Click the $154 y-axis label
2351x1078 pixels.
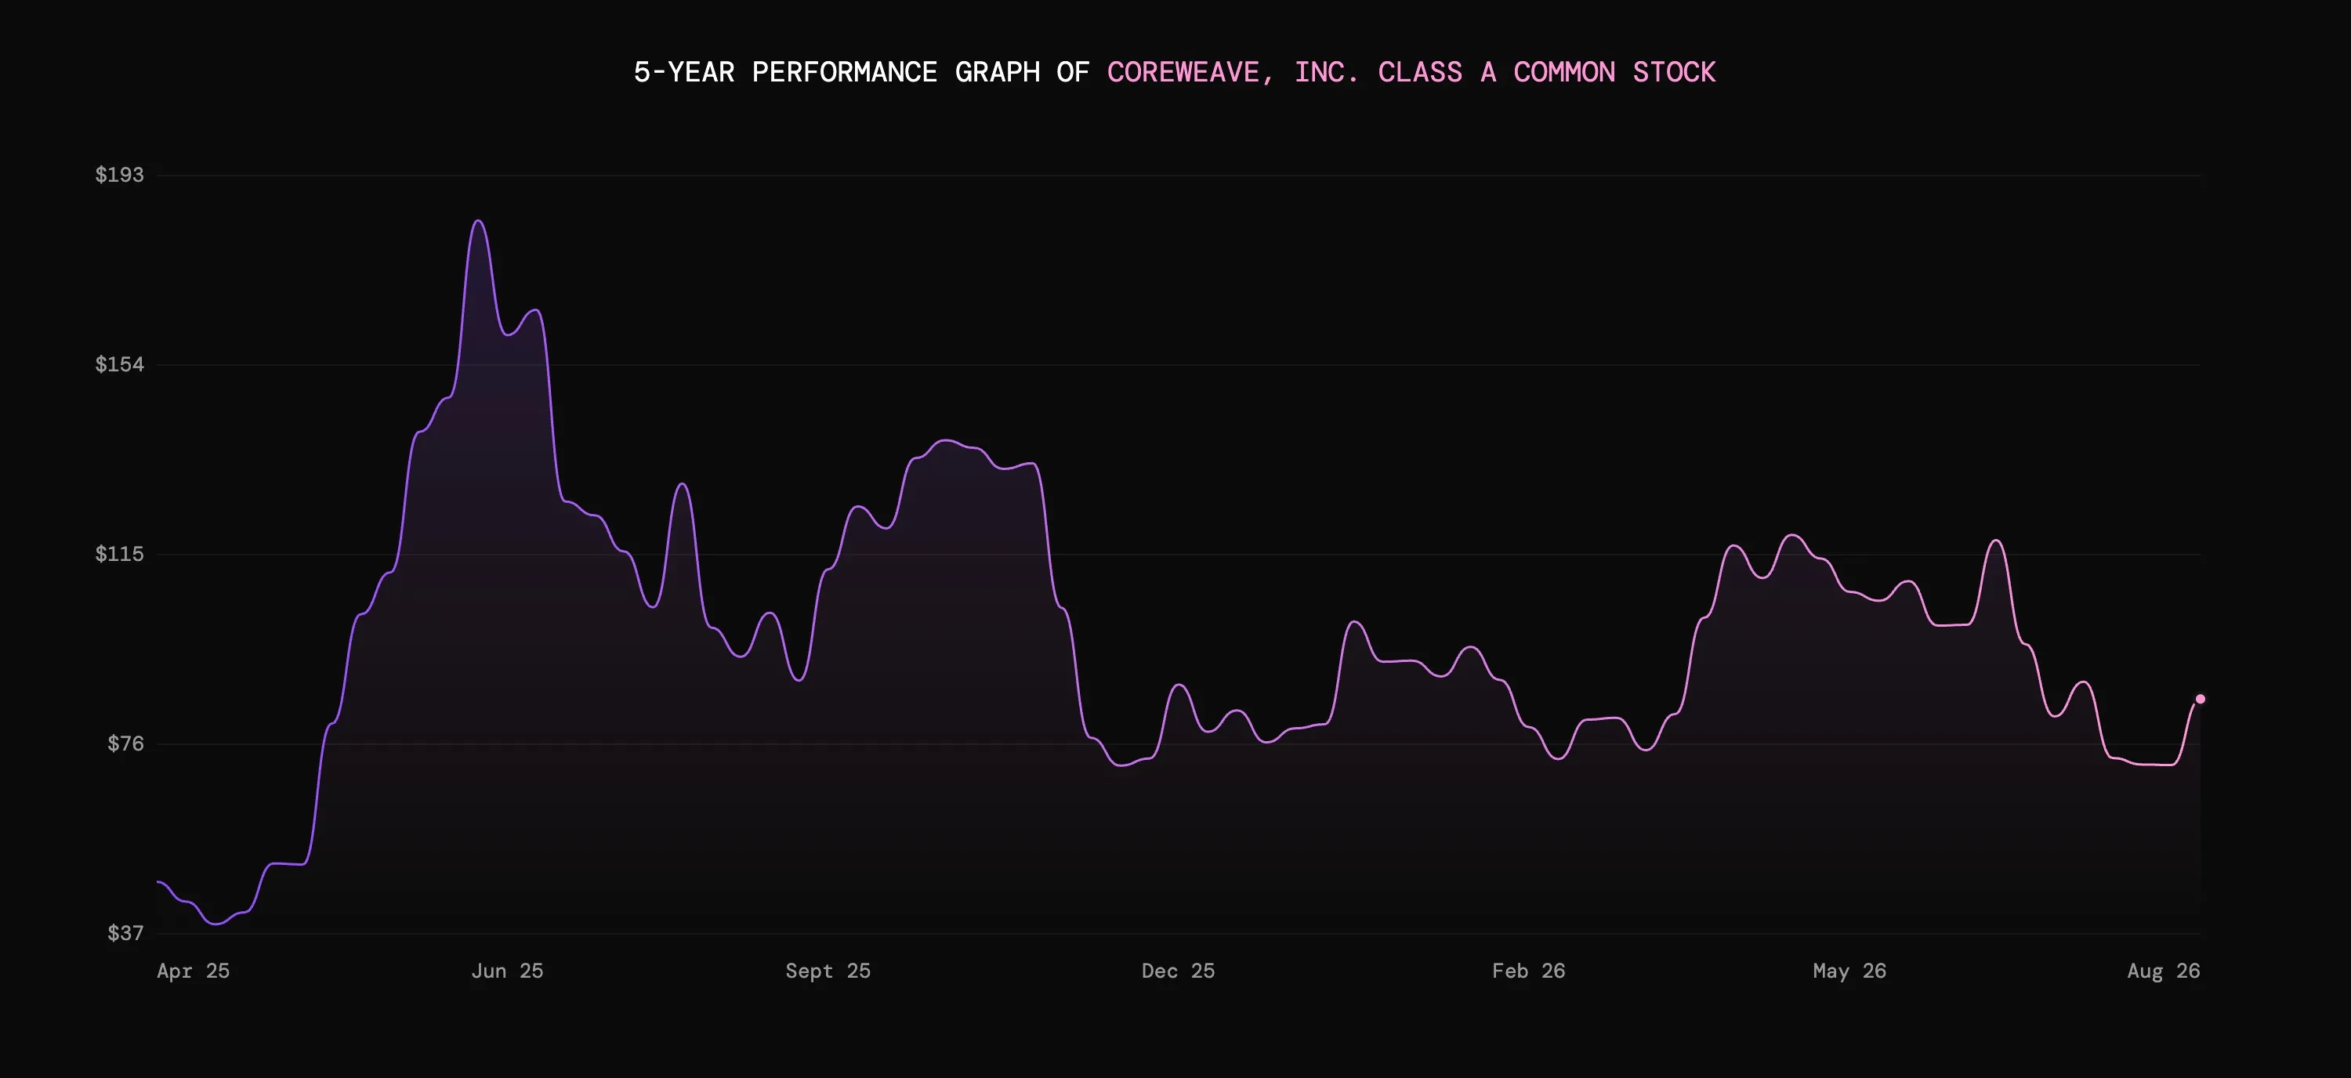pos(120,365)
